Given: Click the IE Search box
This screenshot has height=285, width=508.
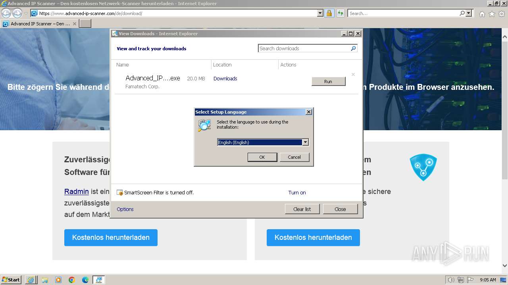Looking at the screenshot, I should tap(403, 13).
